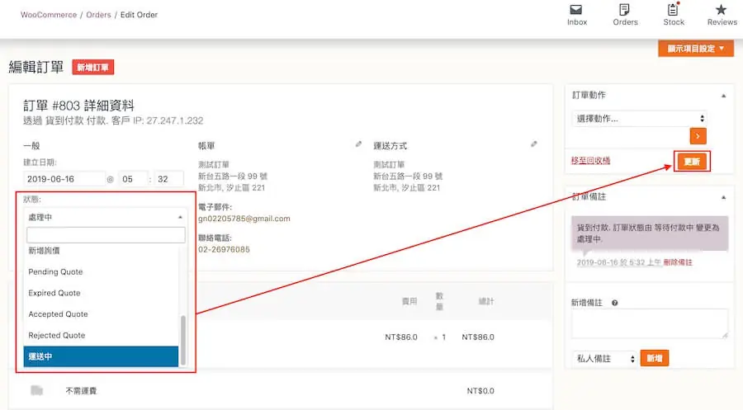Viewport: 743px width, 410px height.
Task: Select Rejected Quote status option
Action: [x=101, y=335]
